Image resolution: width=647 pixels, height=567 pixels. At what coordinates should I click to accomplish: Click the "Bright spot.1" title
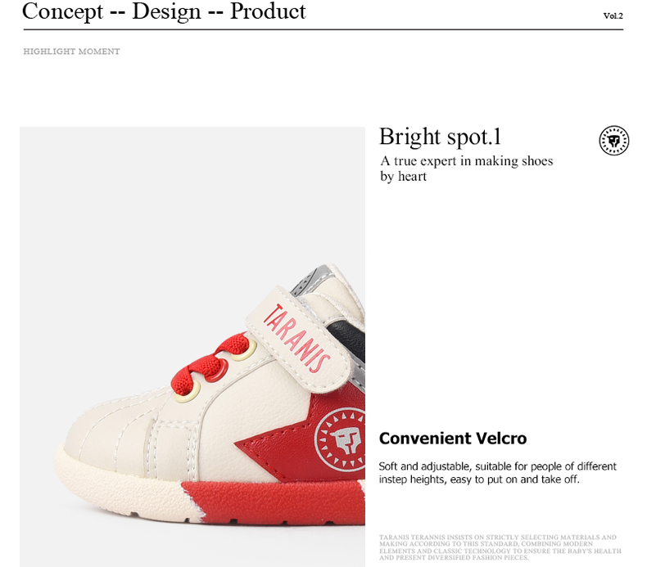440,137
